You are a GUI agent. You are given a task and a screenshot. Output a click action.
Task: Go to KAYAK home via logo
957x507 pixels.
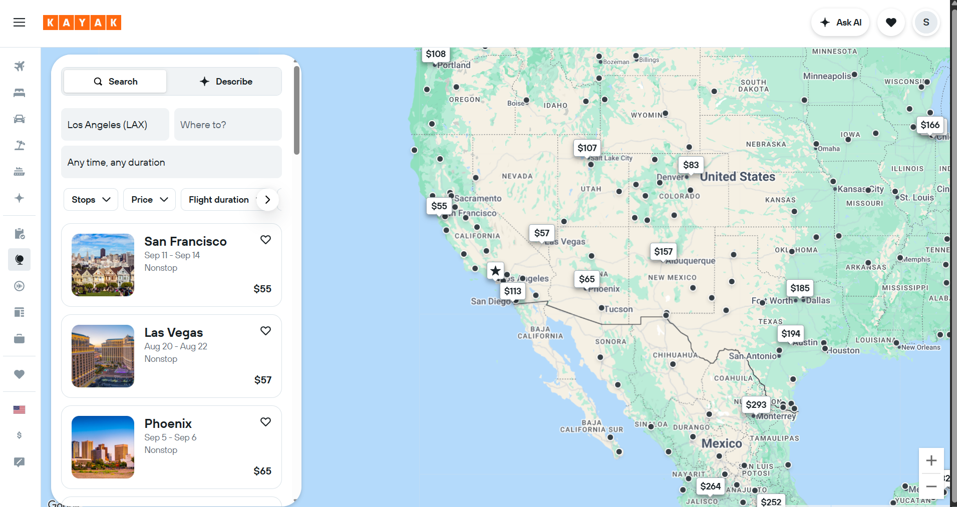pos(82,23)
